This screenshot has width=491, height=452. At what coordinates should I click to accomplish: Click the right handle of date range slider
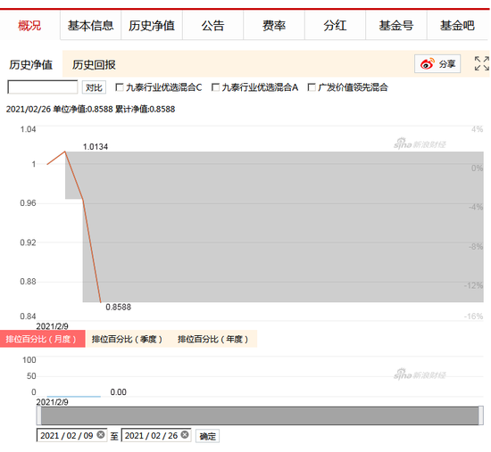pyautogui.click(x=480, y=415)
